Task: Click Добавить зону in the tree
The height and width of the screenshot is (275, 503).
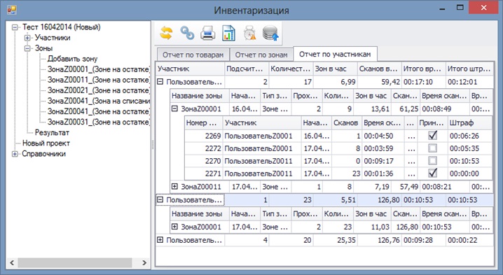Action: pyautogui.click(x=72, y=59)
